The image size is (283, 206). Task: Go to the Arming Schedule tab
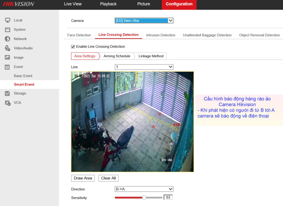coord(117,56)
